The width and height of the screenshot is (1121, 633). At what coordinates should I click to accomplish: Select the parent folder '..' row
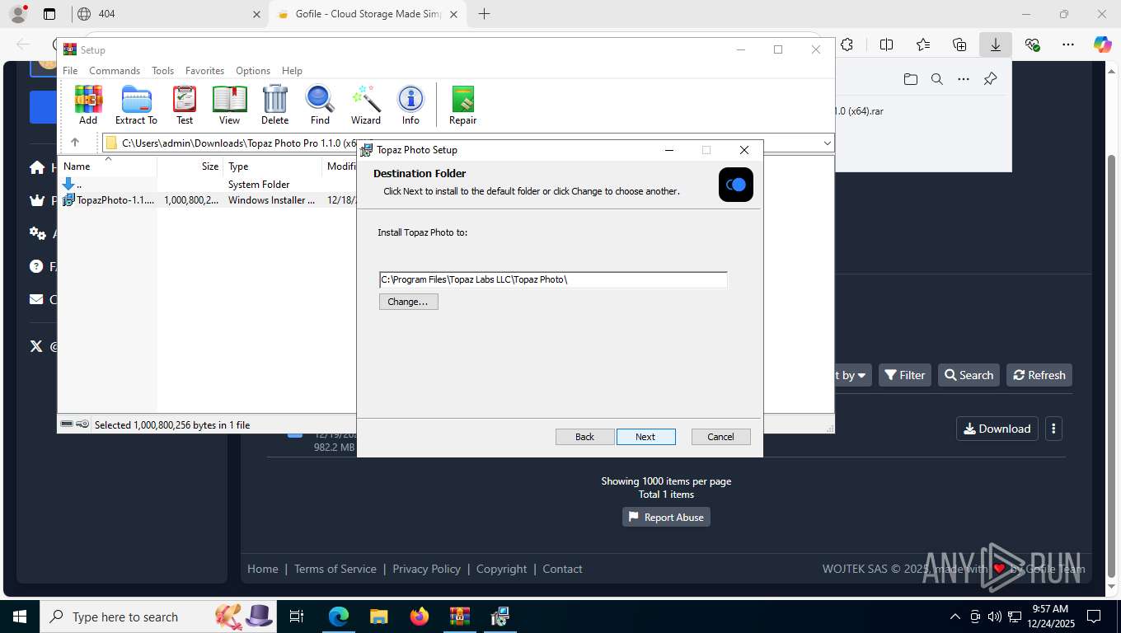[207, 185]
